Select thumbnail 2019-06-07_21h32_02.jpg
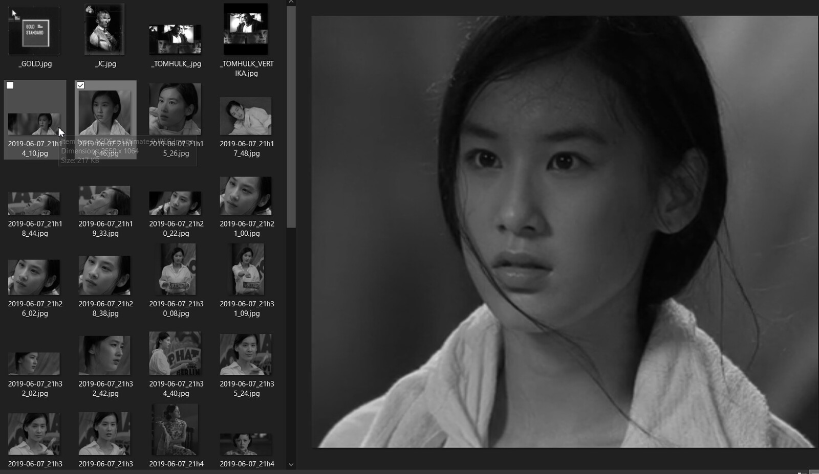The width and height of the screenshot is (819, 474). (34, 364)
